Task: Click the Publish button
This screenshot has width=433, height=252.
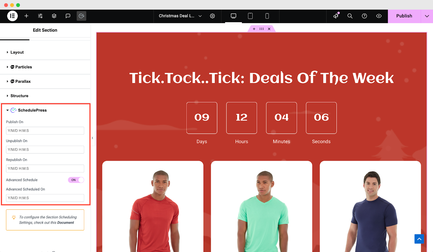Action: point(404,16)
